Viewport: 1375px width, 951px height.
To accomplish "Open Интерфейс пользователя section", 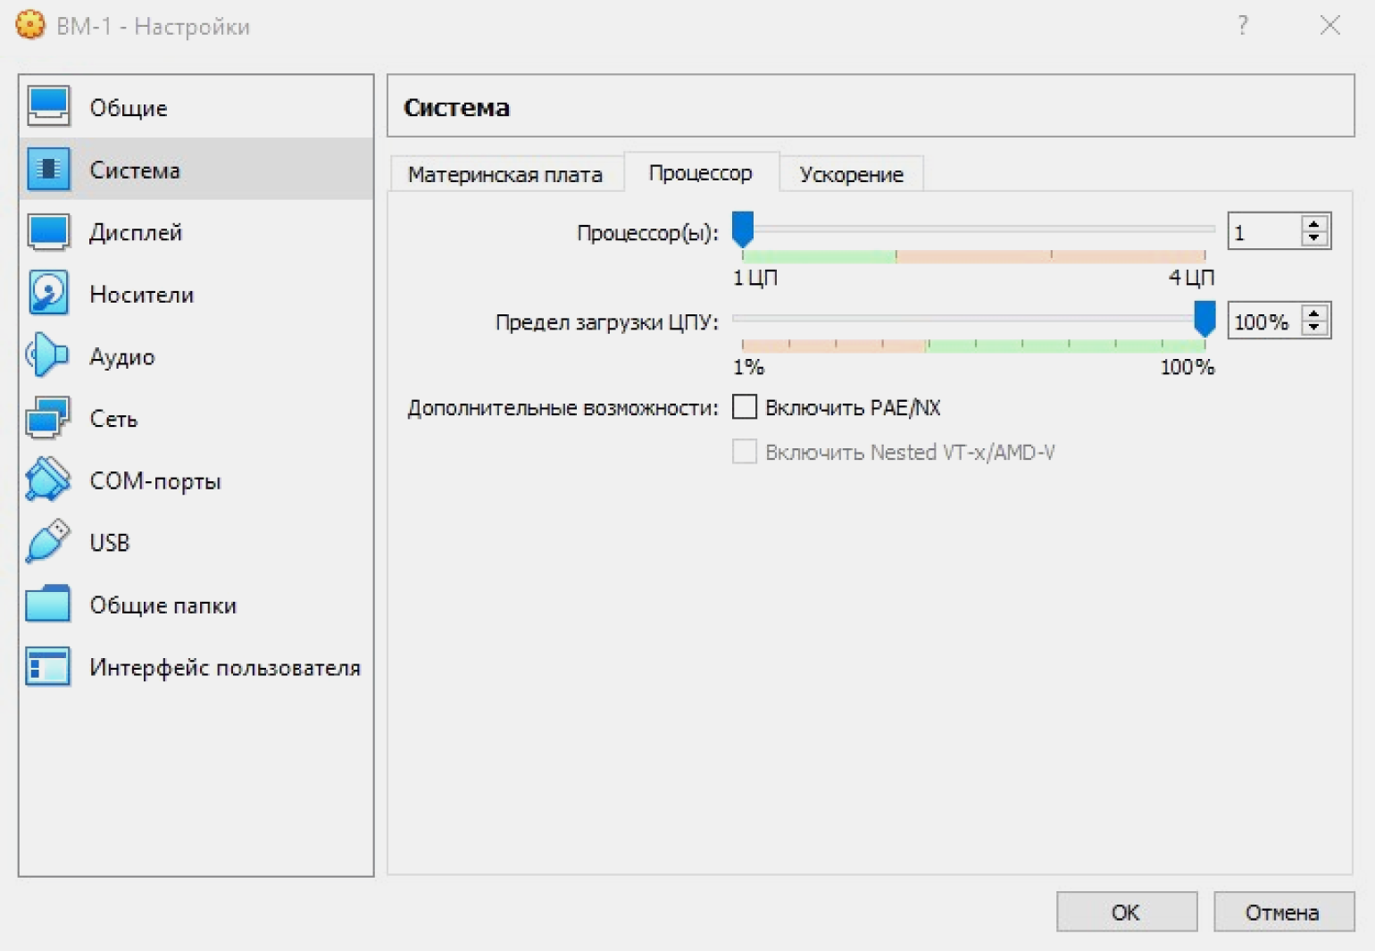I will point(223,667).
